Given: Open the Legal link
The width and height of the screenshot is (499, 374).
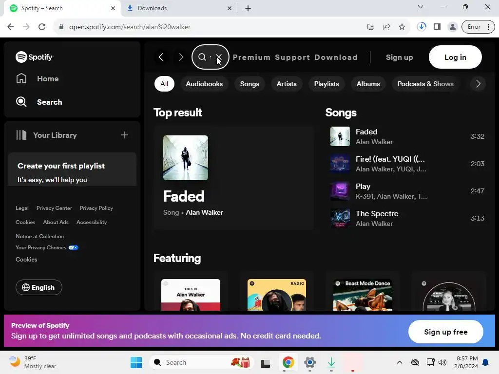Looking at the screenshot, I should click(22, 208).
